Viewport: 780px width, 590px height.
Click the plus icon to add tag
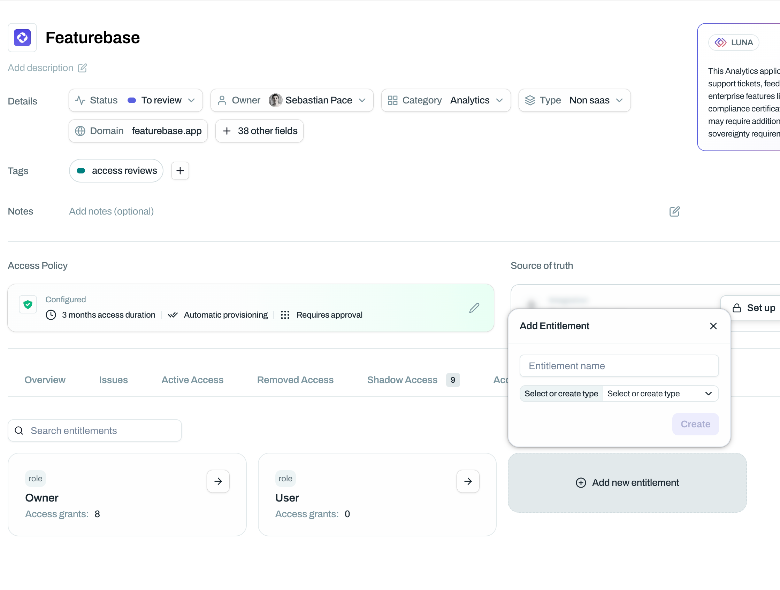click(x=180, y=171)
